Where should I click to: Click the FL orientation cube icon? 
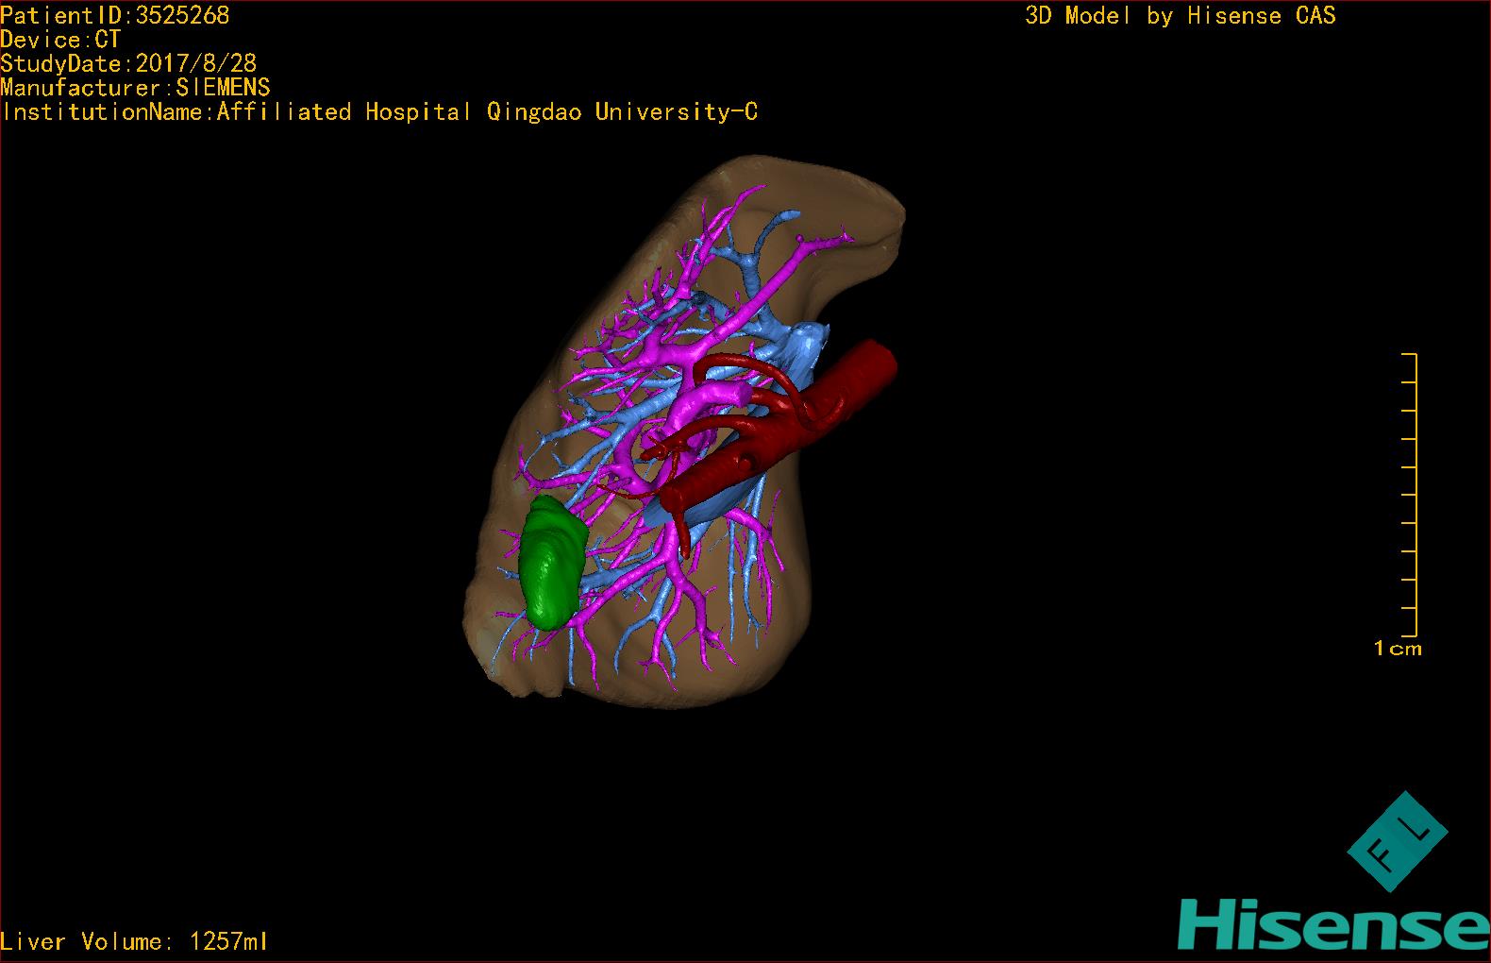pos(1397,841)
